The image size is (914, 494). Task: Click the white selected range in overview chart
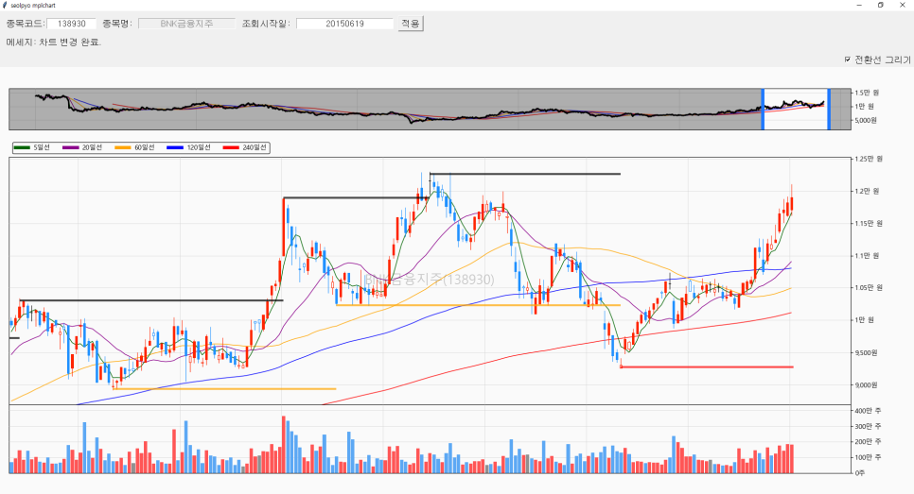tap(796, 109)
